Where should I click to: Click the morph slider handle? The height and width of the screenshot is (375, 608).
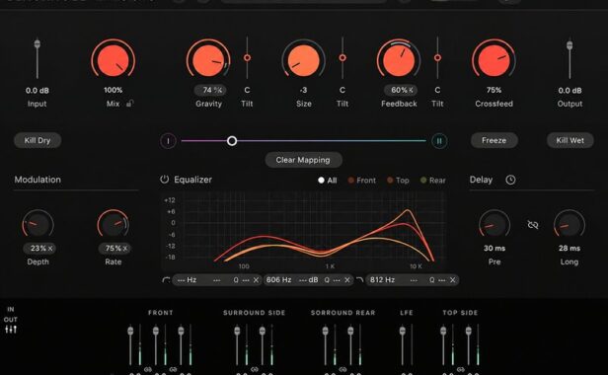(232, 141)
